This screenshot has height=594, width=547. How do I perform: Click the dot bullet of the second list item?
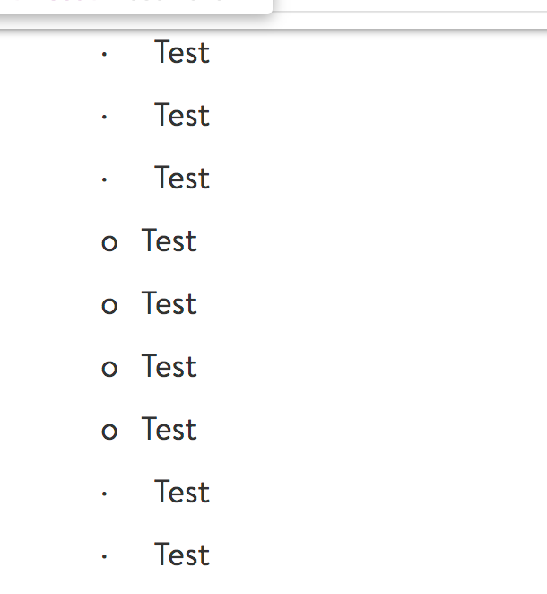pyautogui.click(x=106, y=118)
